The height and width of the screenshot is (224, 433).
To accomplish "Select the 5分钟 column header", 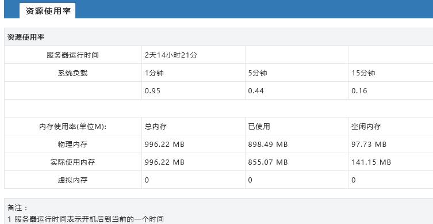I will point(258,73).
